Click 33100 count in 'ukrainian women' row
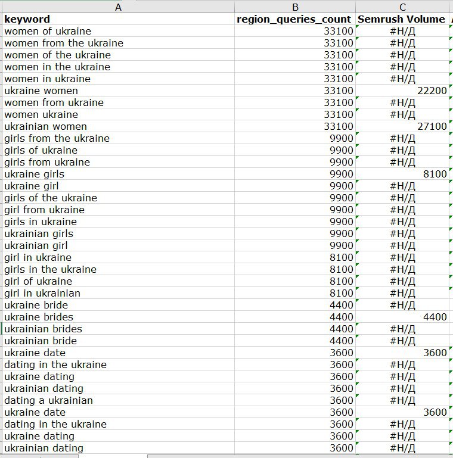Screen dimensions: 453x458 tap(295, 126)
